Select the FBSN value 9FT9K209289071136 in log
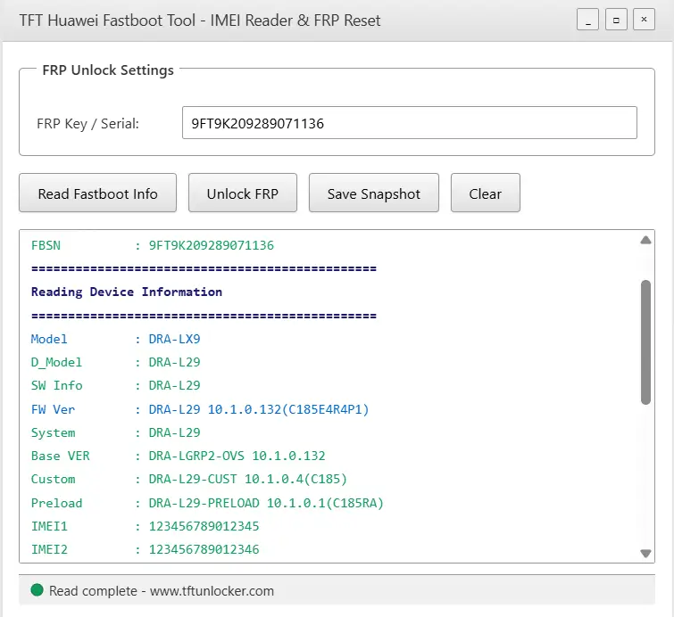The width and height of the screenshot is (674, 617). coord(211,245)
